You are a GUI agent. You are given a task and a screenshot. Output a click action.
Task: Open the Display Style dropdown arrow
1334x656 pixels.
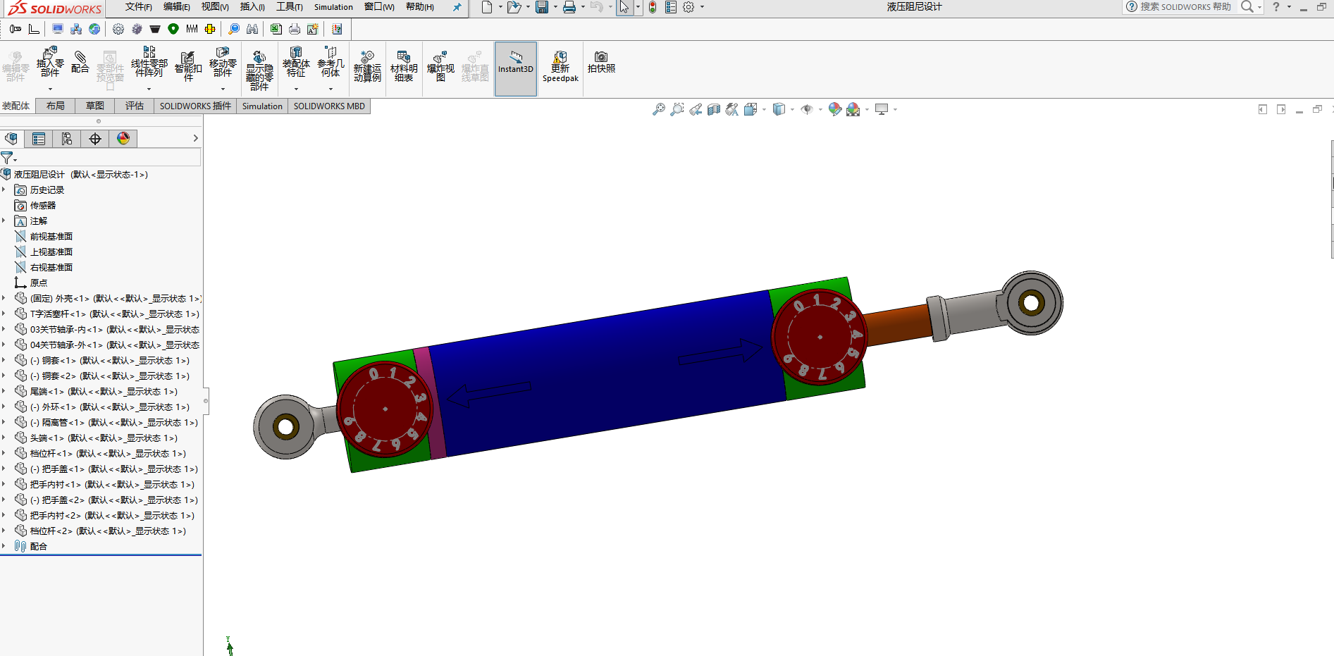pos(792,109)
